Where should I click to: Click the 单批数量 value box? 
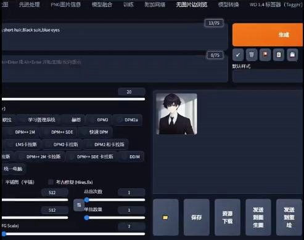tap(131, 210)
